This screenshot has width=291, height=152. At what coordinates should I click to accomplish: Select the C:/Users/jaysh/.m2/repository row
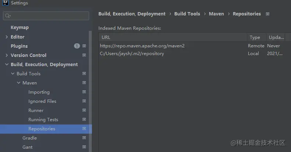(x=195, y=54)
